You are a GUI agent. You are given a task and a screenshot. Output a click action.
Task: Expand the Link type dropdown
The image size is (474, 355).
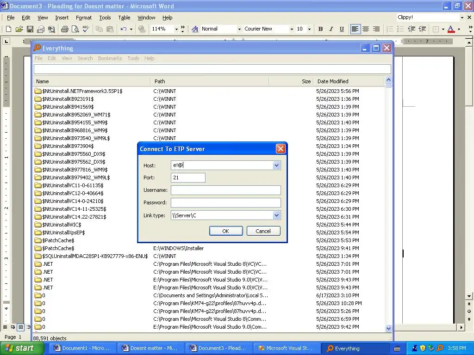[x=276, y=215]
